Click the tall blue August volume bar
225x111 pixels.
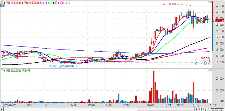(119, 98)
